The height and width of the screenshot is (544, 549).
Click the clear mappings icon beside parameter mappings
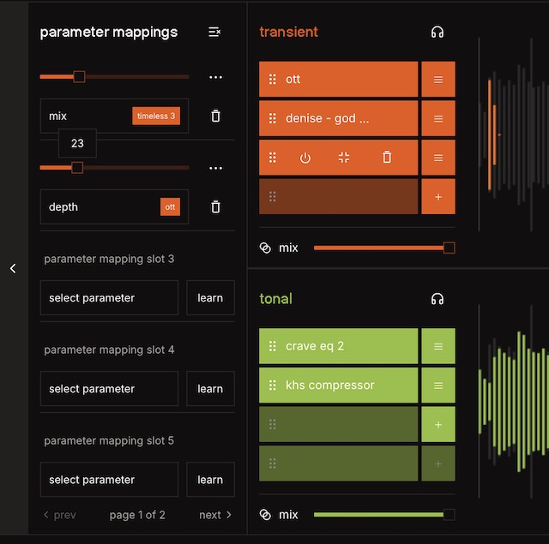(x=214, y=32)
